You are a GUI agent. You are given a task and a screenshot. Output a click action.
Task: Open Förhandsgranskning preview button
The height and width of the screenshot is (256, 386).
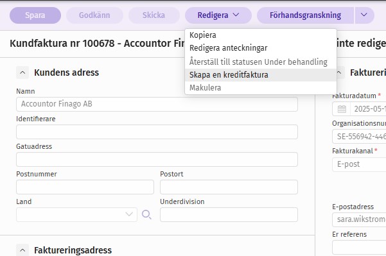point(305,15)
